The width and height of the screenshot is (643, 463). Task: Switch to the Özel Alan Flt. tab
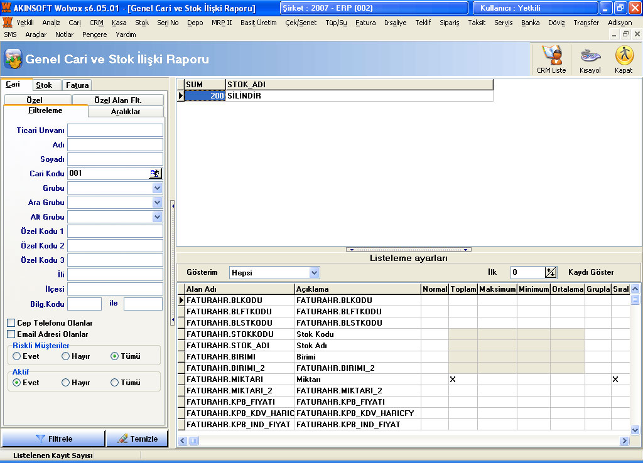[x=117, y=100]
